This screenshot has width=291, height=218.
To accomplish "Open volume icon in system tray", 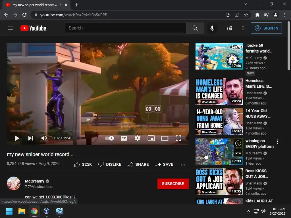I will point(263,211).
